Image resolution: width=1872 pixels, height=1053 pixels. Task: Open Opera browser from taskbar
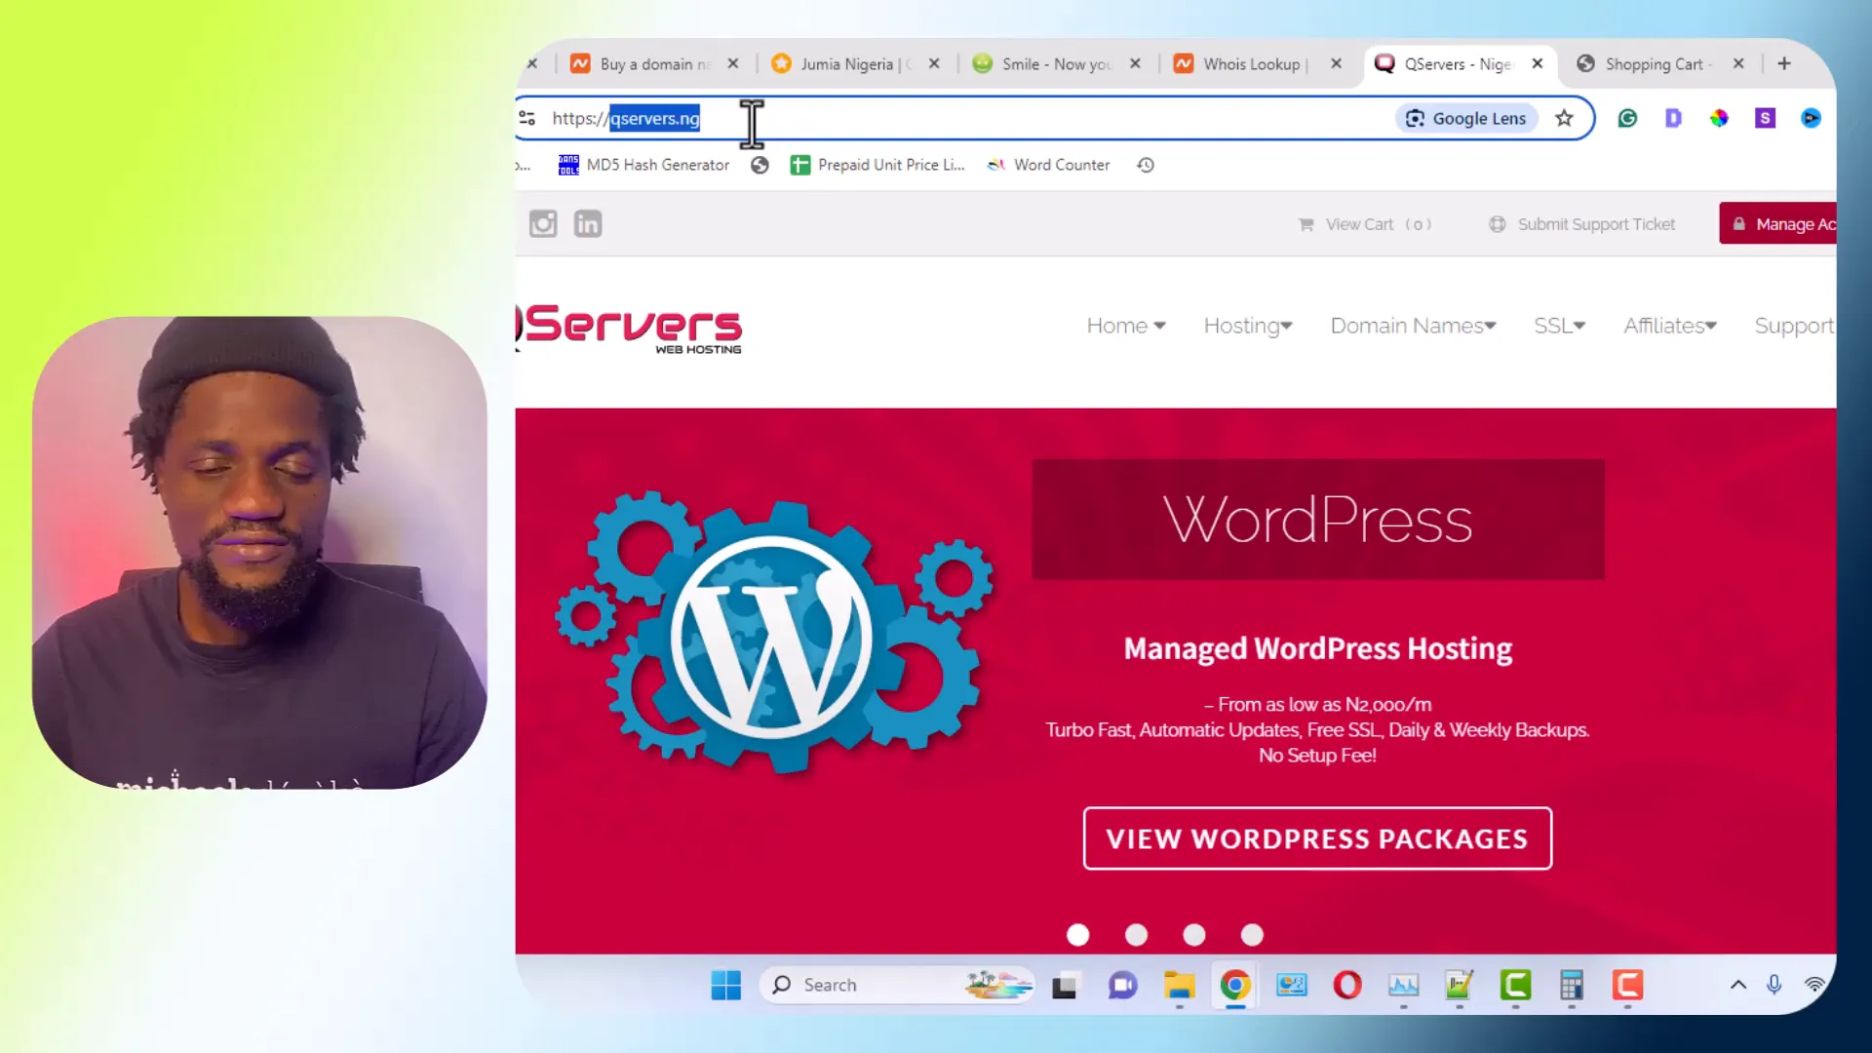pos(1347,986)
